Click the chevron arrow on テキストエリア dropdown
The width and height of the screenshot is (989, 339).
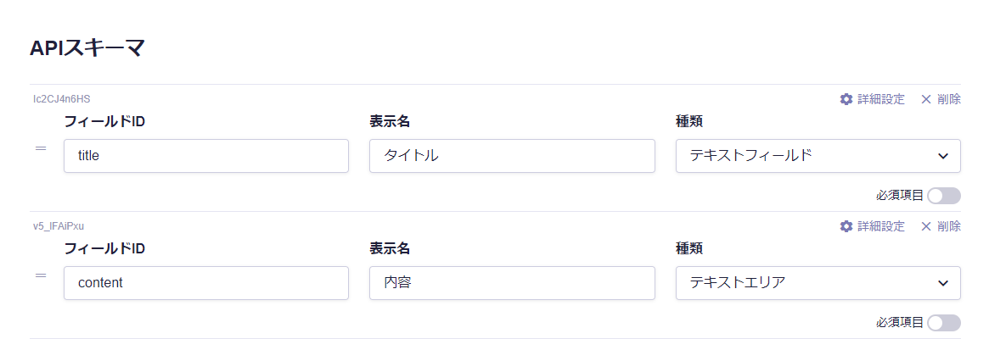pos(943,283)
